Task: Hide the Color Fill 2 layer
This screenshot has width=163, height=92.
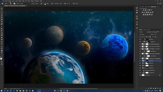Action: (140, 61)
